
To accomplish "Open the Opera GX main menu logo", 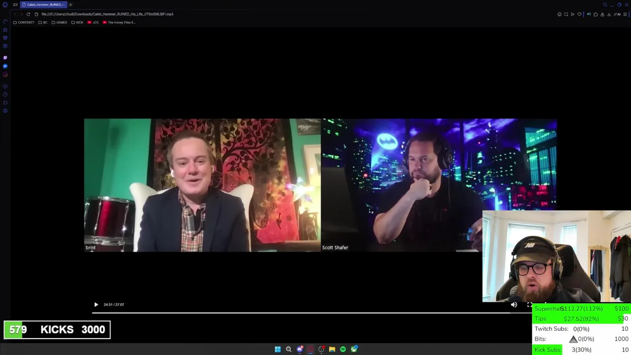I will click(5, 4).
